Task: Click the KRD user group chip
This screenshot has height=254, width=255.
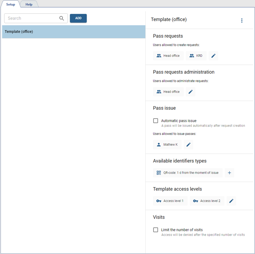Action: coord(196,56)
